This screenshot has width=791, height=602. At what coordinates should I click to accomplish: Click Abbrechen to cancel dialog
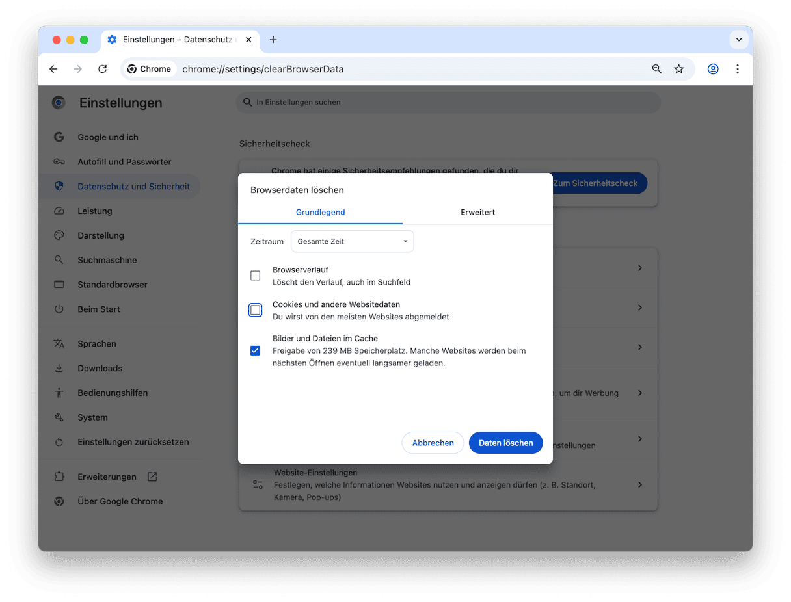(433, 443)
